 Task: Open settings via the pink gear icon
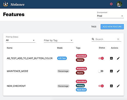pyautogui.click(x=111, y=4)
